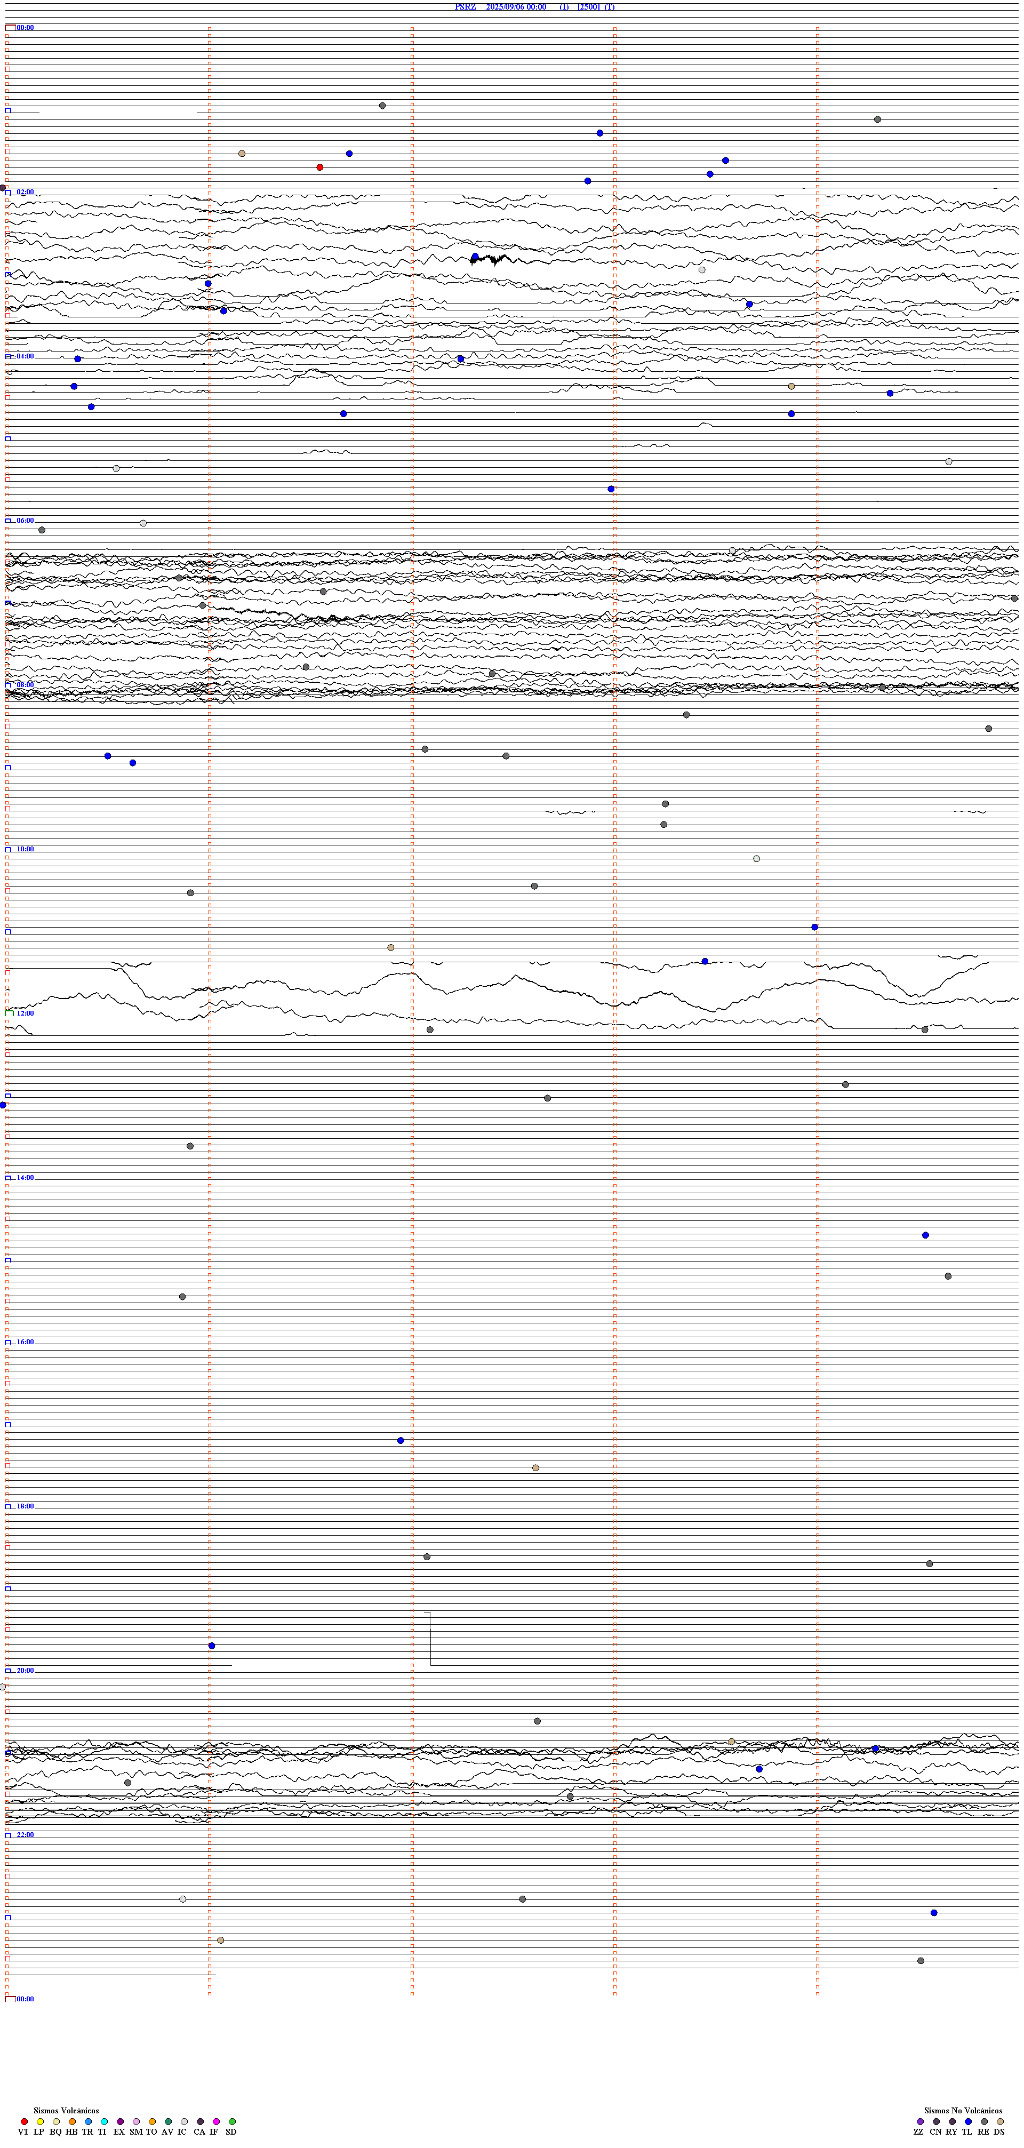Click the Sismos Volcánicos legend title
Screen dimensions: 1024x2148
pos(66,2111)
